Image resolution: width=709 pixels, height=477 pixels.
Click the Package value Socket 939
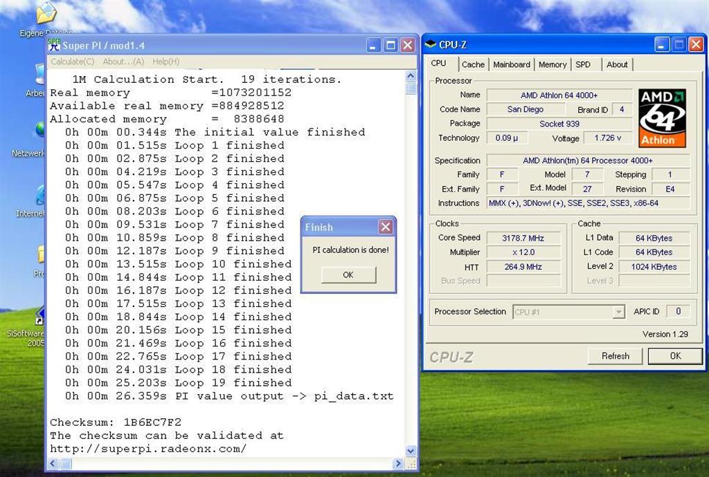(x=559, y=124)
